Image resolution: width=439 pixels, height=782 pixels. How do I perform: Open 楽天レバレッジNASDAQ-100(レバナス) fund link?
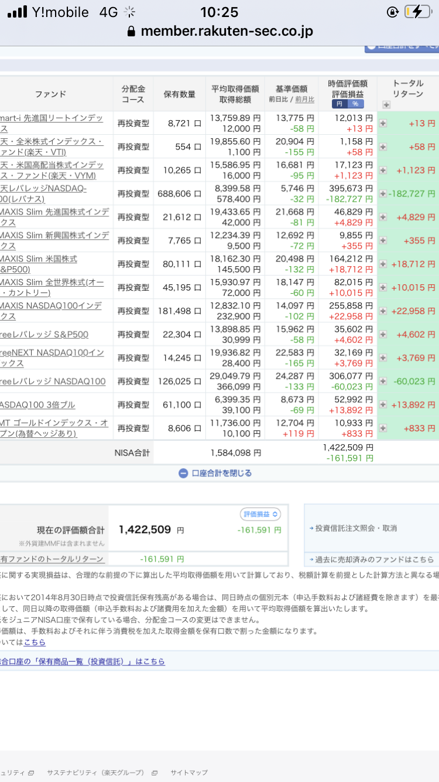43,193
